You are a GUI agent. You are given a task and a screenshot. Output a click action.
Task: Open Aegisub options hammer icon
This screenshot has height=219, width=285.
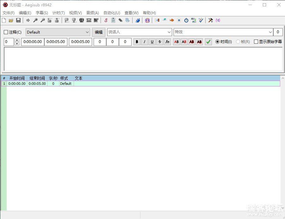(210, 20)
